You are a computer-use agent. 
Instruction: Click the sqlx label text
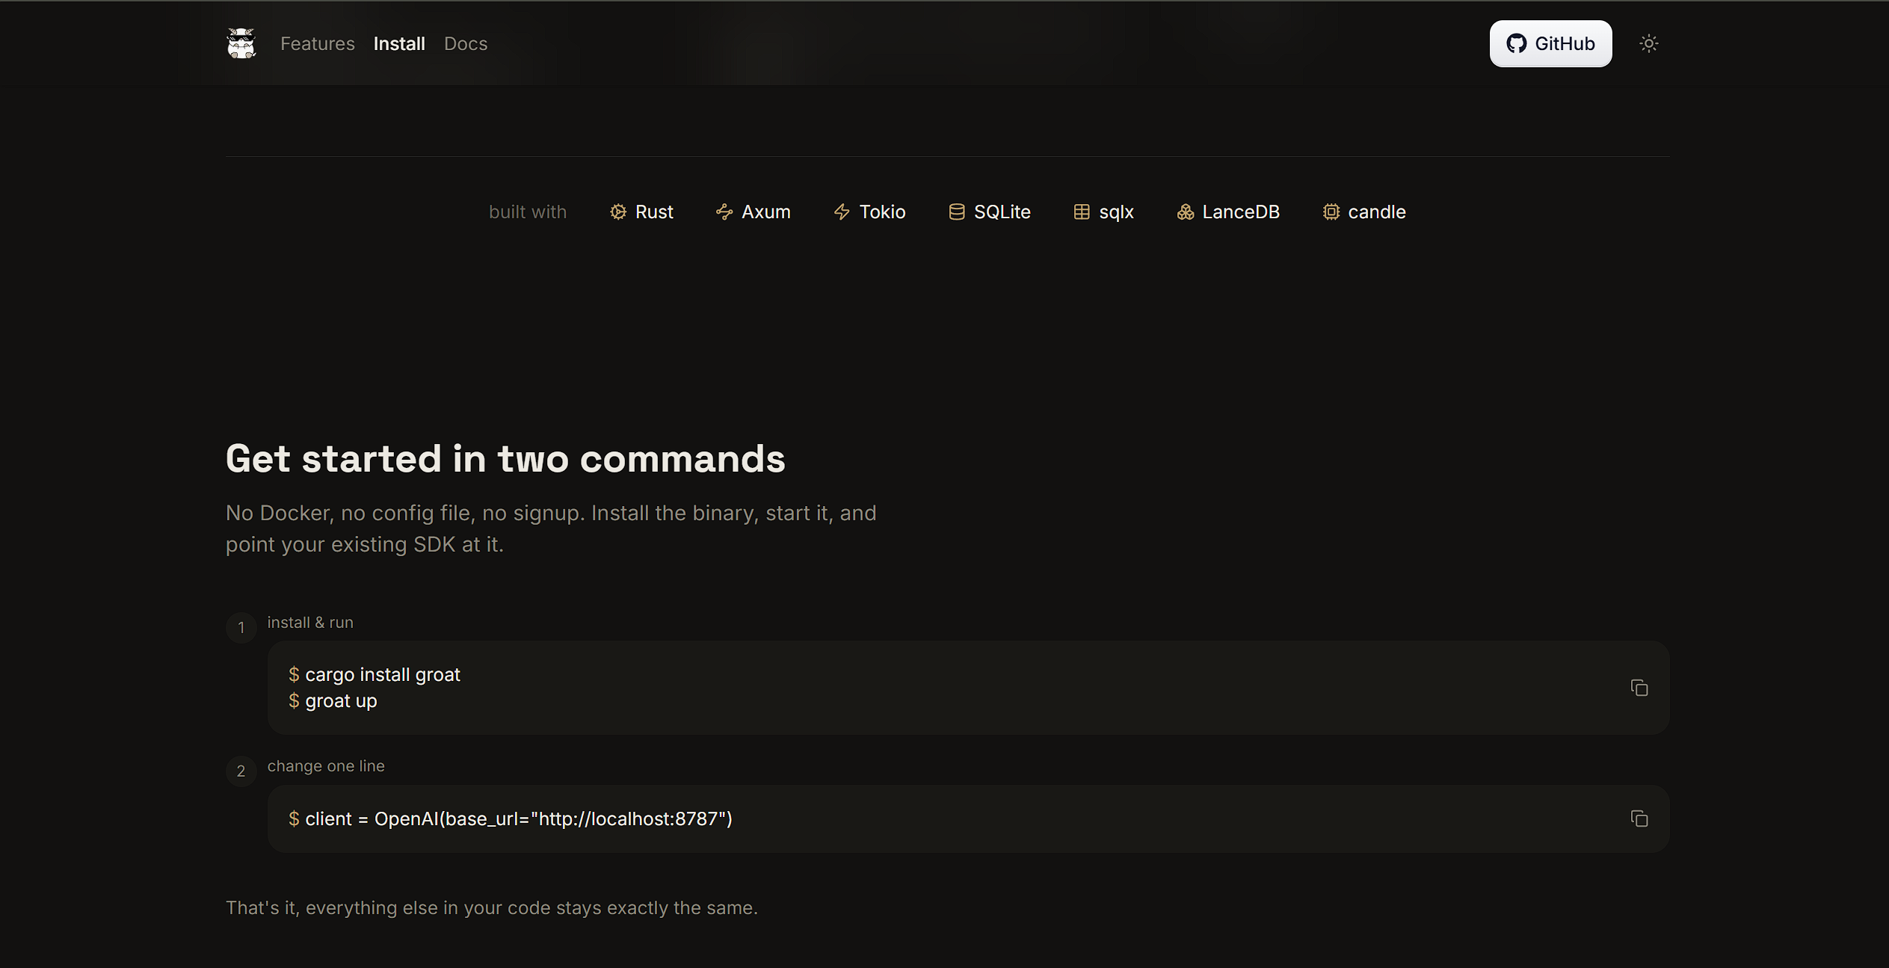pos(1117,212)
